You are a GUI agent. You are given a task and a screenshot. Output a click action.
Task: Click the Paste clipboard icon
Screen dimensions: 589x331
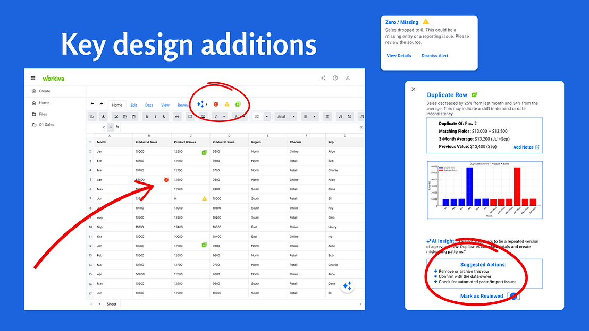(x=134, y=117)
